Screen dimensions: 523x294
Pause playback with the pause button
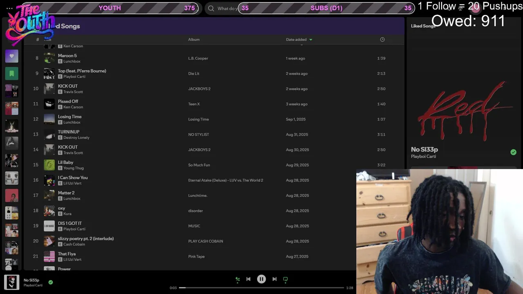[x=261, y=279]
